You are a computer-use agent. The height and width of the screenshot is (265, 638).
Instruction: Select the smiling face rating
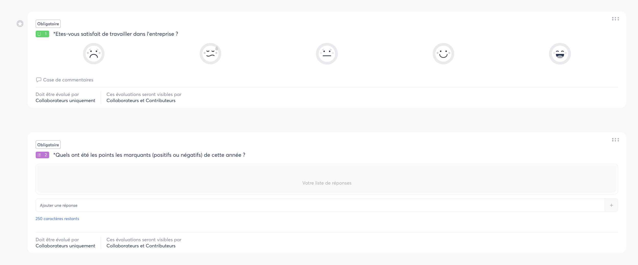point(443,54)
